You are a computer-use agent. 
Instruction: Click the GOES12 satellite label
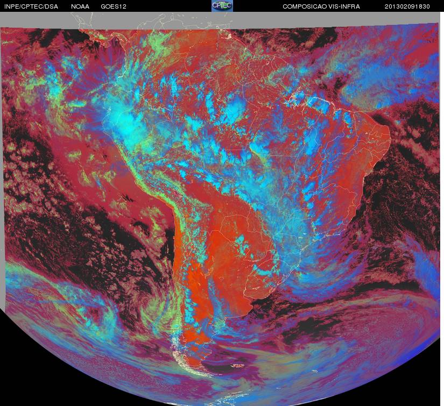(114, 6)
